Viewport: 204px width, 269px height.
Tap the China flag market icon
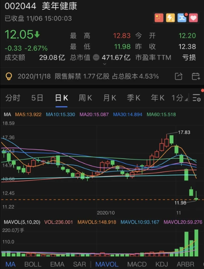click(x=159, y=18)
